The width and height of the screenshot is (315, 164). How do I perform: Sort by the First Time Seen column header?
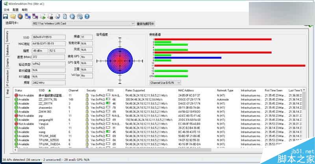click(x=273, y=90)
